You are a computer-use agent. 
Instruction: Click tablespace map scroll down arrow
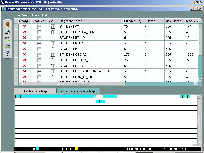point(199,144)
